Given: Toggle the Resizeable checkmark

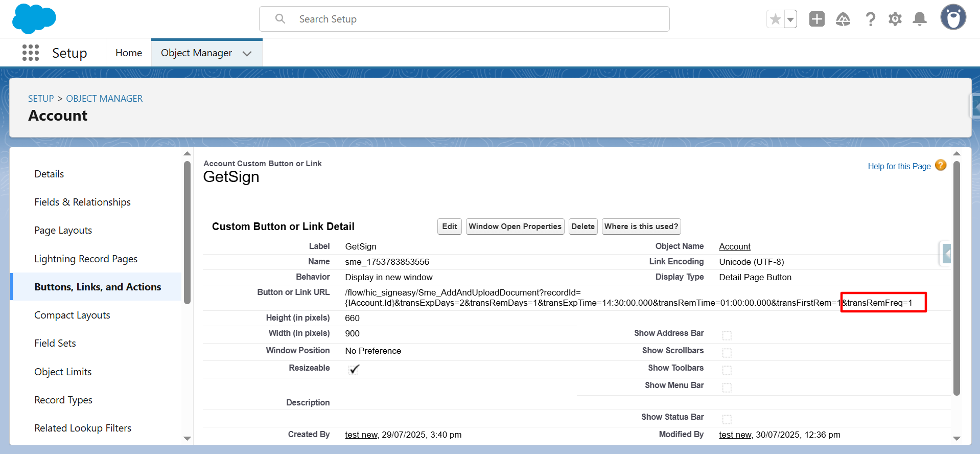Looking at the screenshot, I should (354, 369).
